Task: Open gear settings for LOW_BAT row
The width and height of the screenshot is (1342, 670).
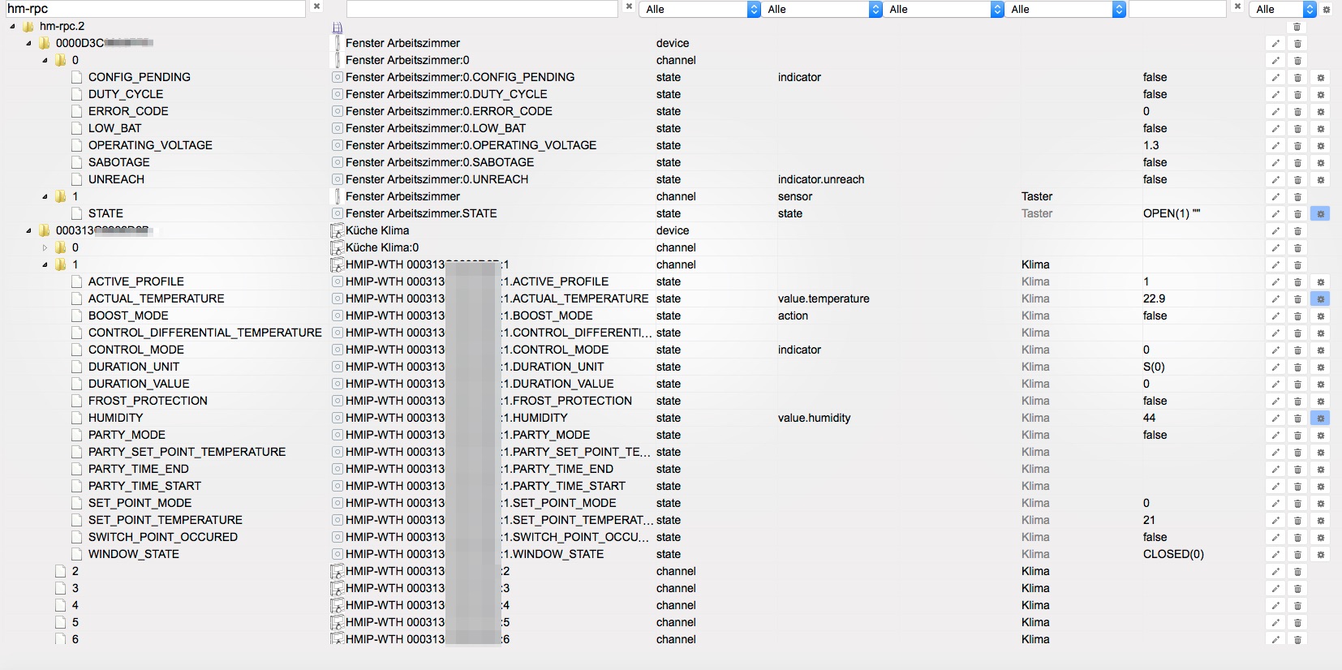Action: pyautogui.click(x=1320, y=129)
